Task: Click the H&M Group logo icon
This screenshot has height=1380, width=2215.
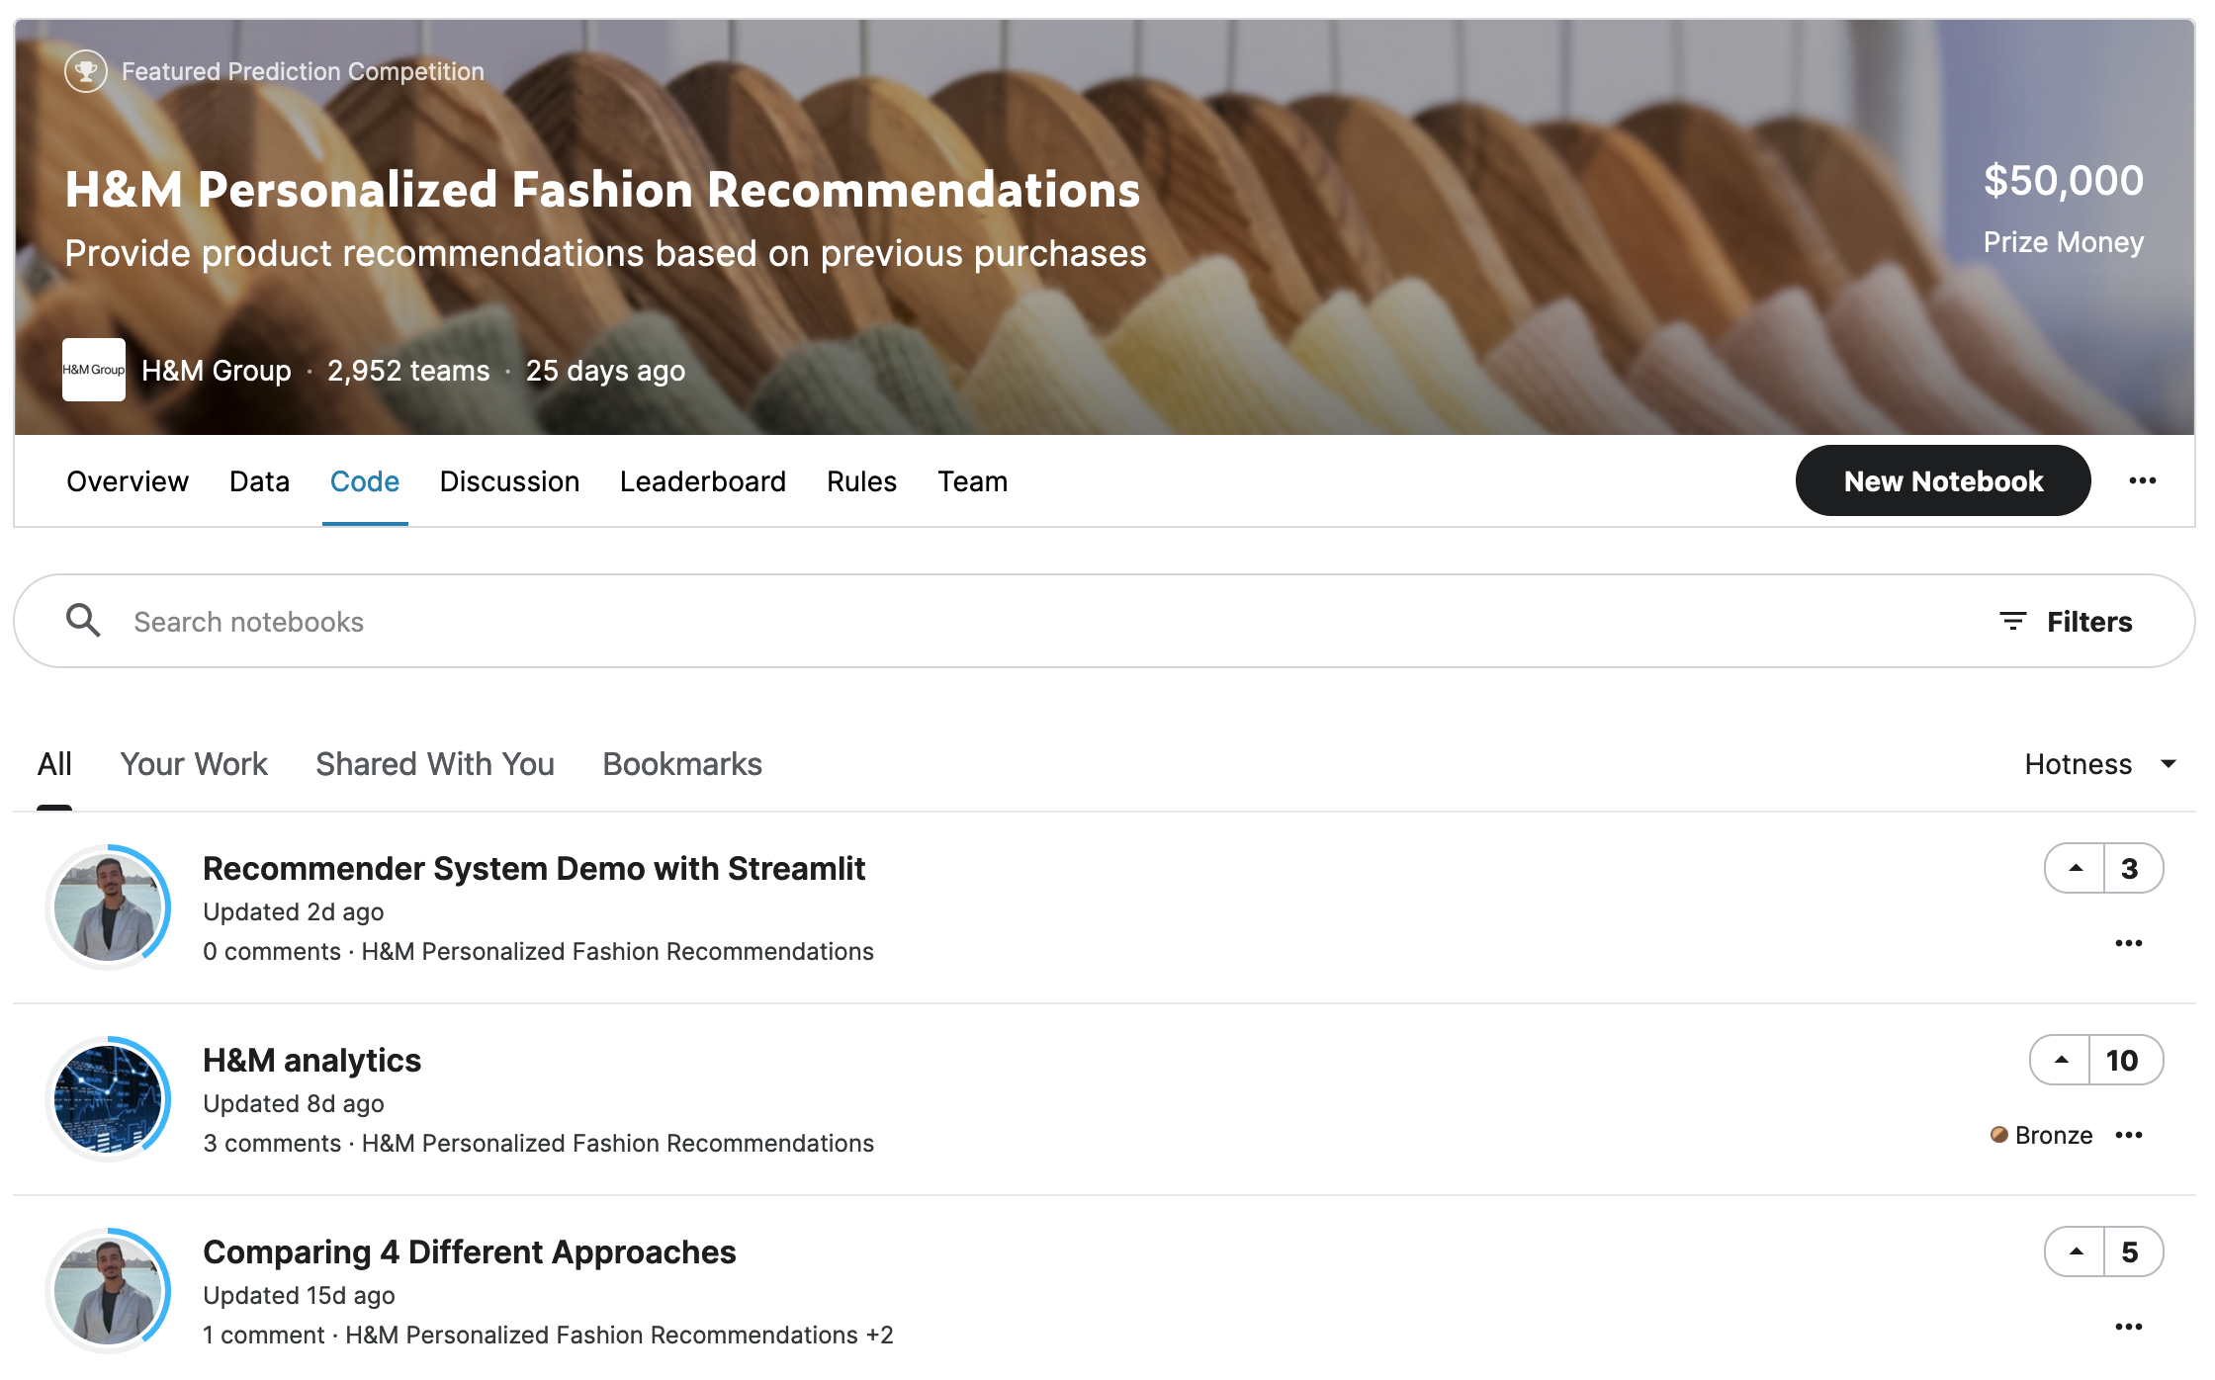Action: click(94, 370)
